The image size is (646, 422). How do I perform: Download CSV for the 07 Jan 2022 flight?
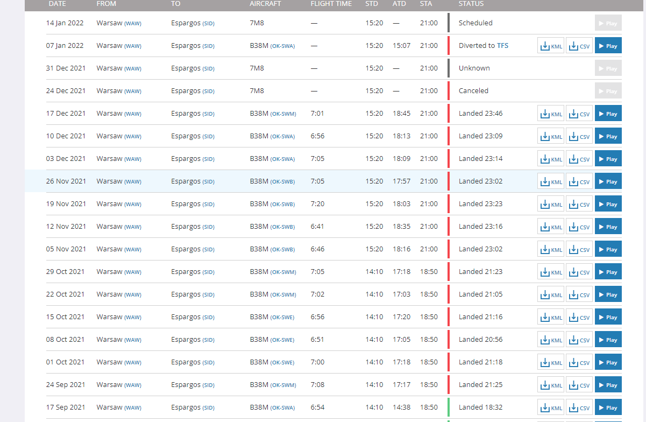pos(579,46)
